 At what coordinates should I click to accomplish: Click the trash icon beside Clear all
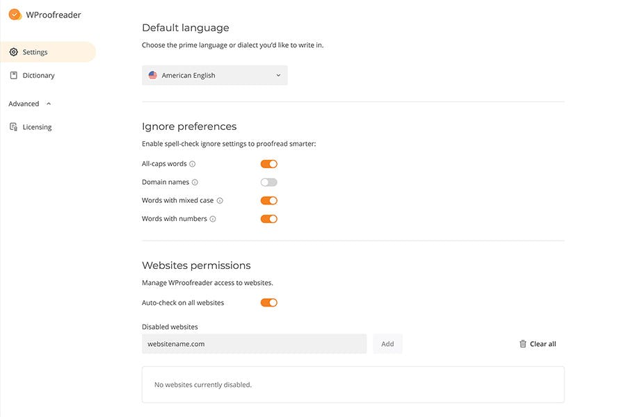pyautogui.click(x=522, y=344)
